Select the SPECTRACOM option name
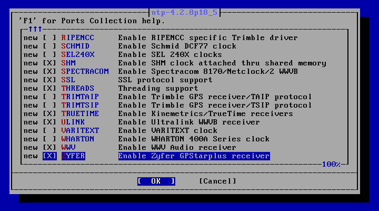This screenshot has width=379, height=211. pos(85,72)
